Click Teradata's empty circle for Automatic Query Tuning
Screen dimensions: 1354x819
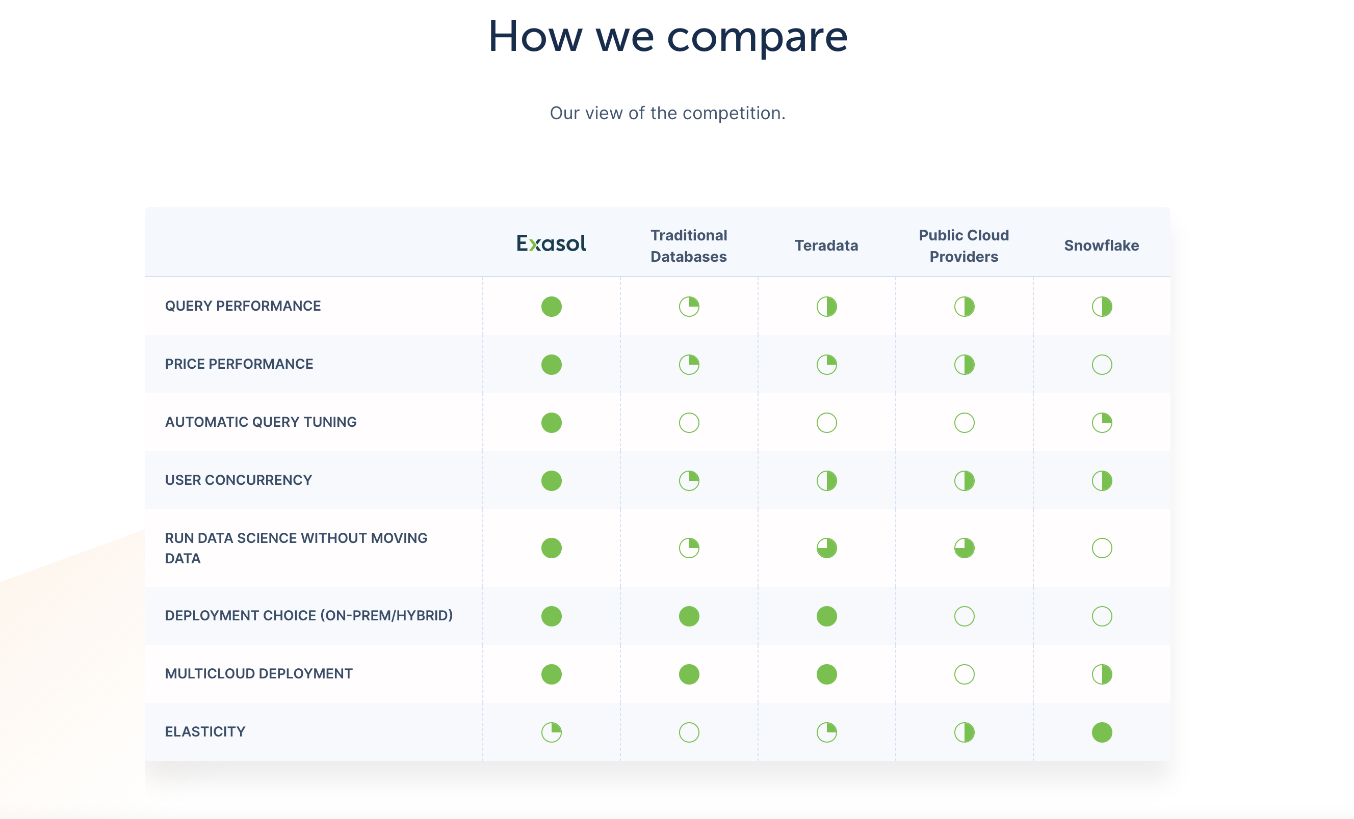click(x=826, y=423)
